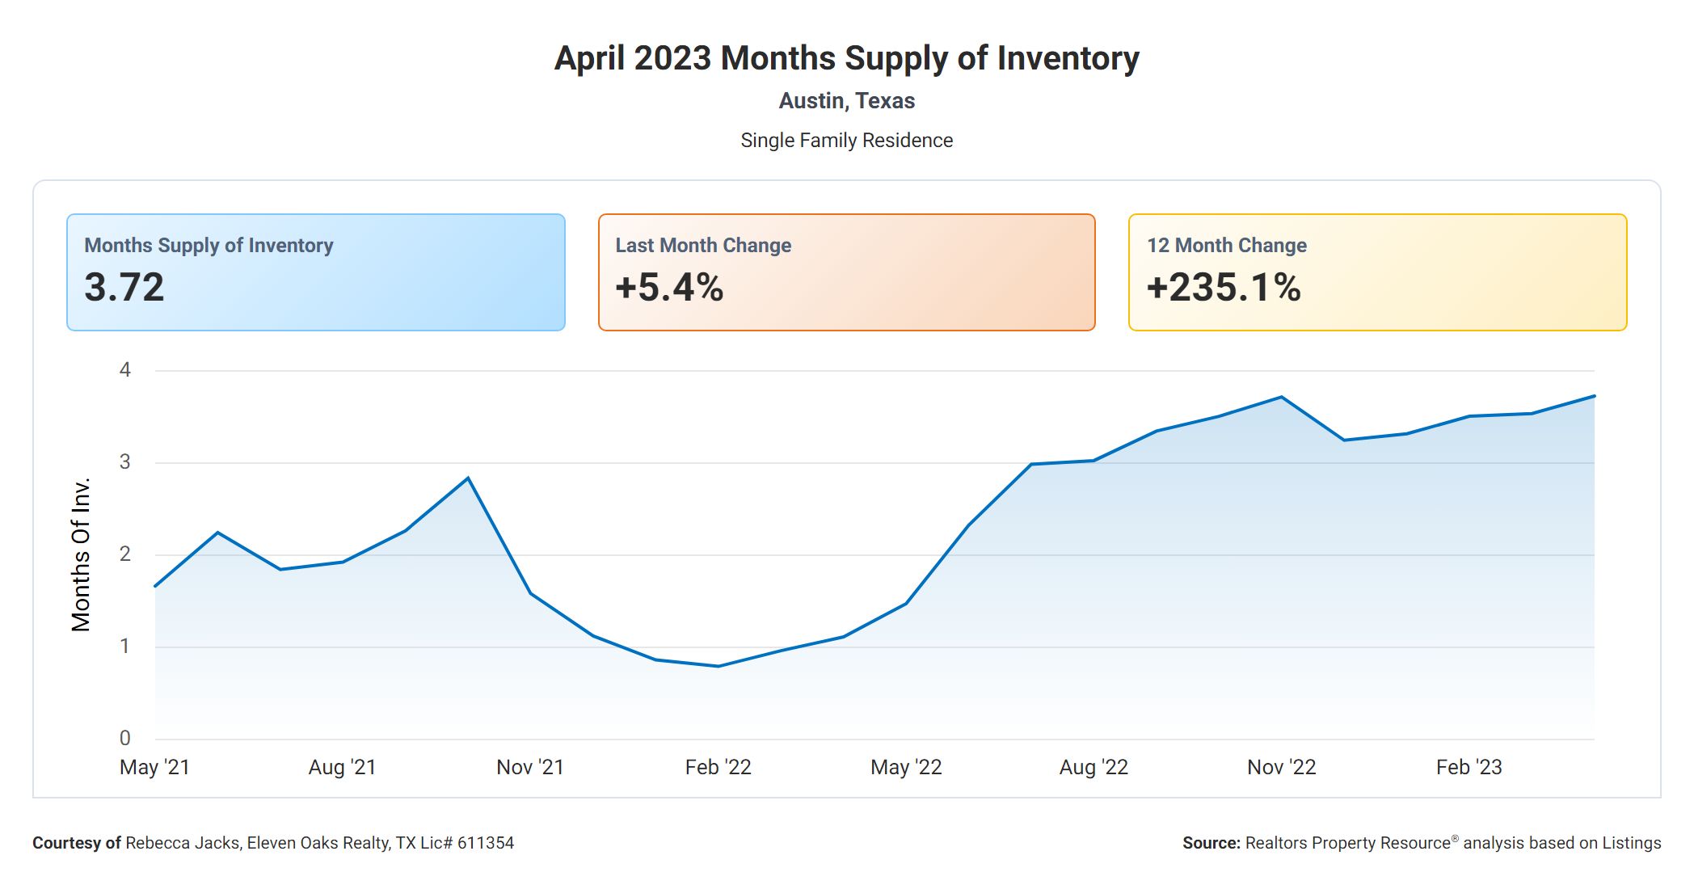Click the y-axis label 4
The height and width of the screenshot is (889, 1694).
click(125, 370)
